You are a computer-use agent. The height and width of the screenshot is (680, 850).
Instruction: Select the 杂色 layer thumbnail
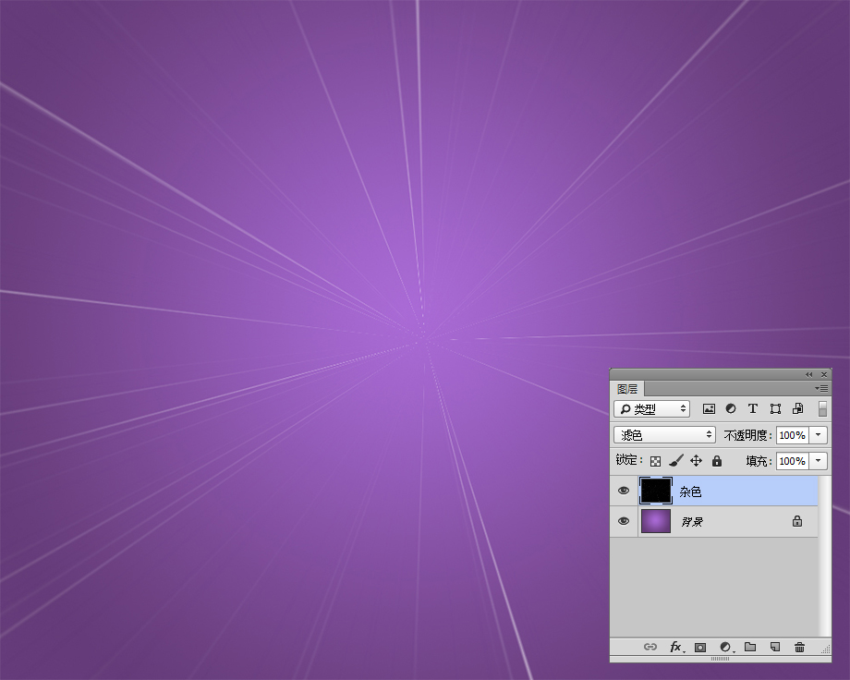click(656, 492)
